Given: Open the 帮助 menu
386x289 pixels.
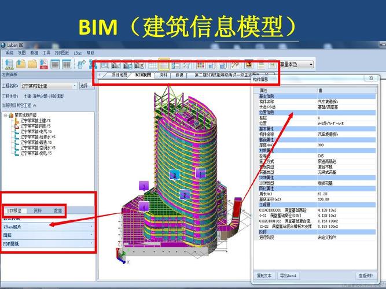Looking at the screenshot, I should (90, 53).
